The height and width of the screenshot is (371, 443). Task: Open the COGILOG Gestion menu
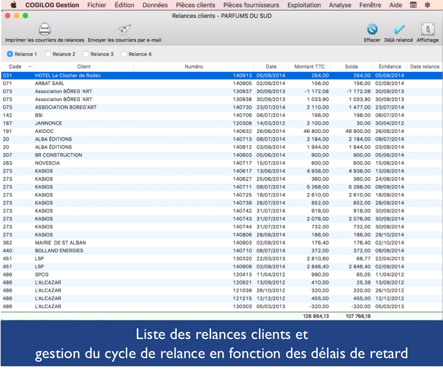tap(52, 5)
